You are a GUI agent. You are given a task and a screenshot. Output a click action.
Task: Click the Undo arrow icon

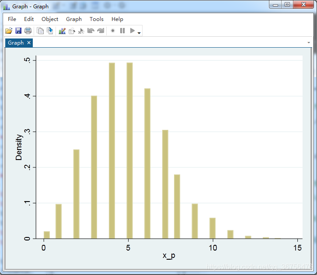point(91,31)
